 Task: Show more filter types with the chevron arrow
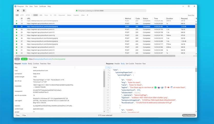pos(88,15)
